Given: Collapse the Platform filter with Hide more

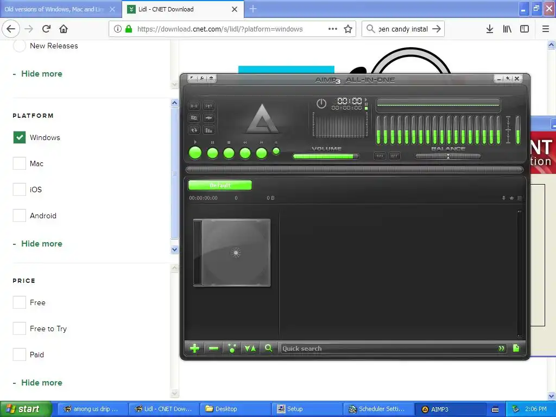Looking at the screenshot, I should click(x=41, y=244).
